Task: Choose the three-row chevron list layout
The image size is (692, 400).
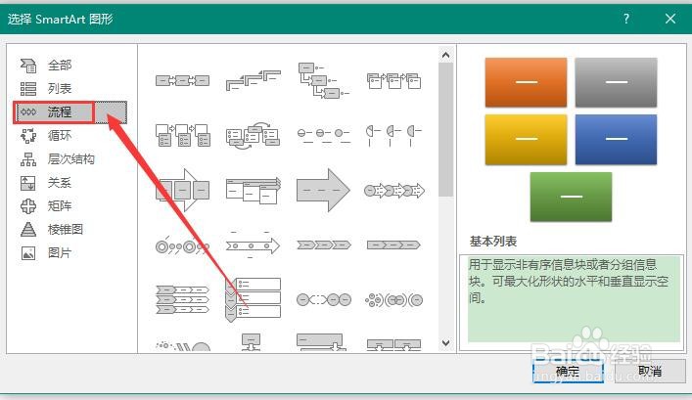Action: click(182, 300)
